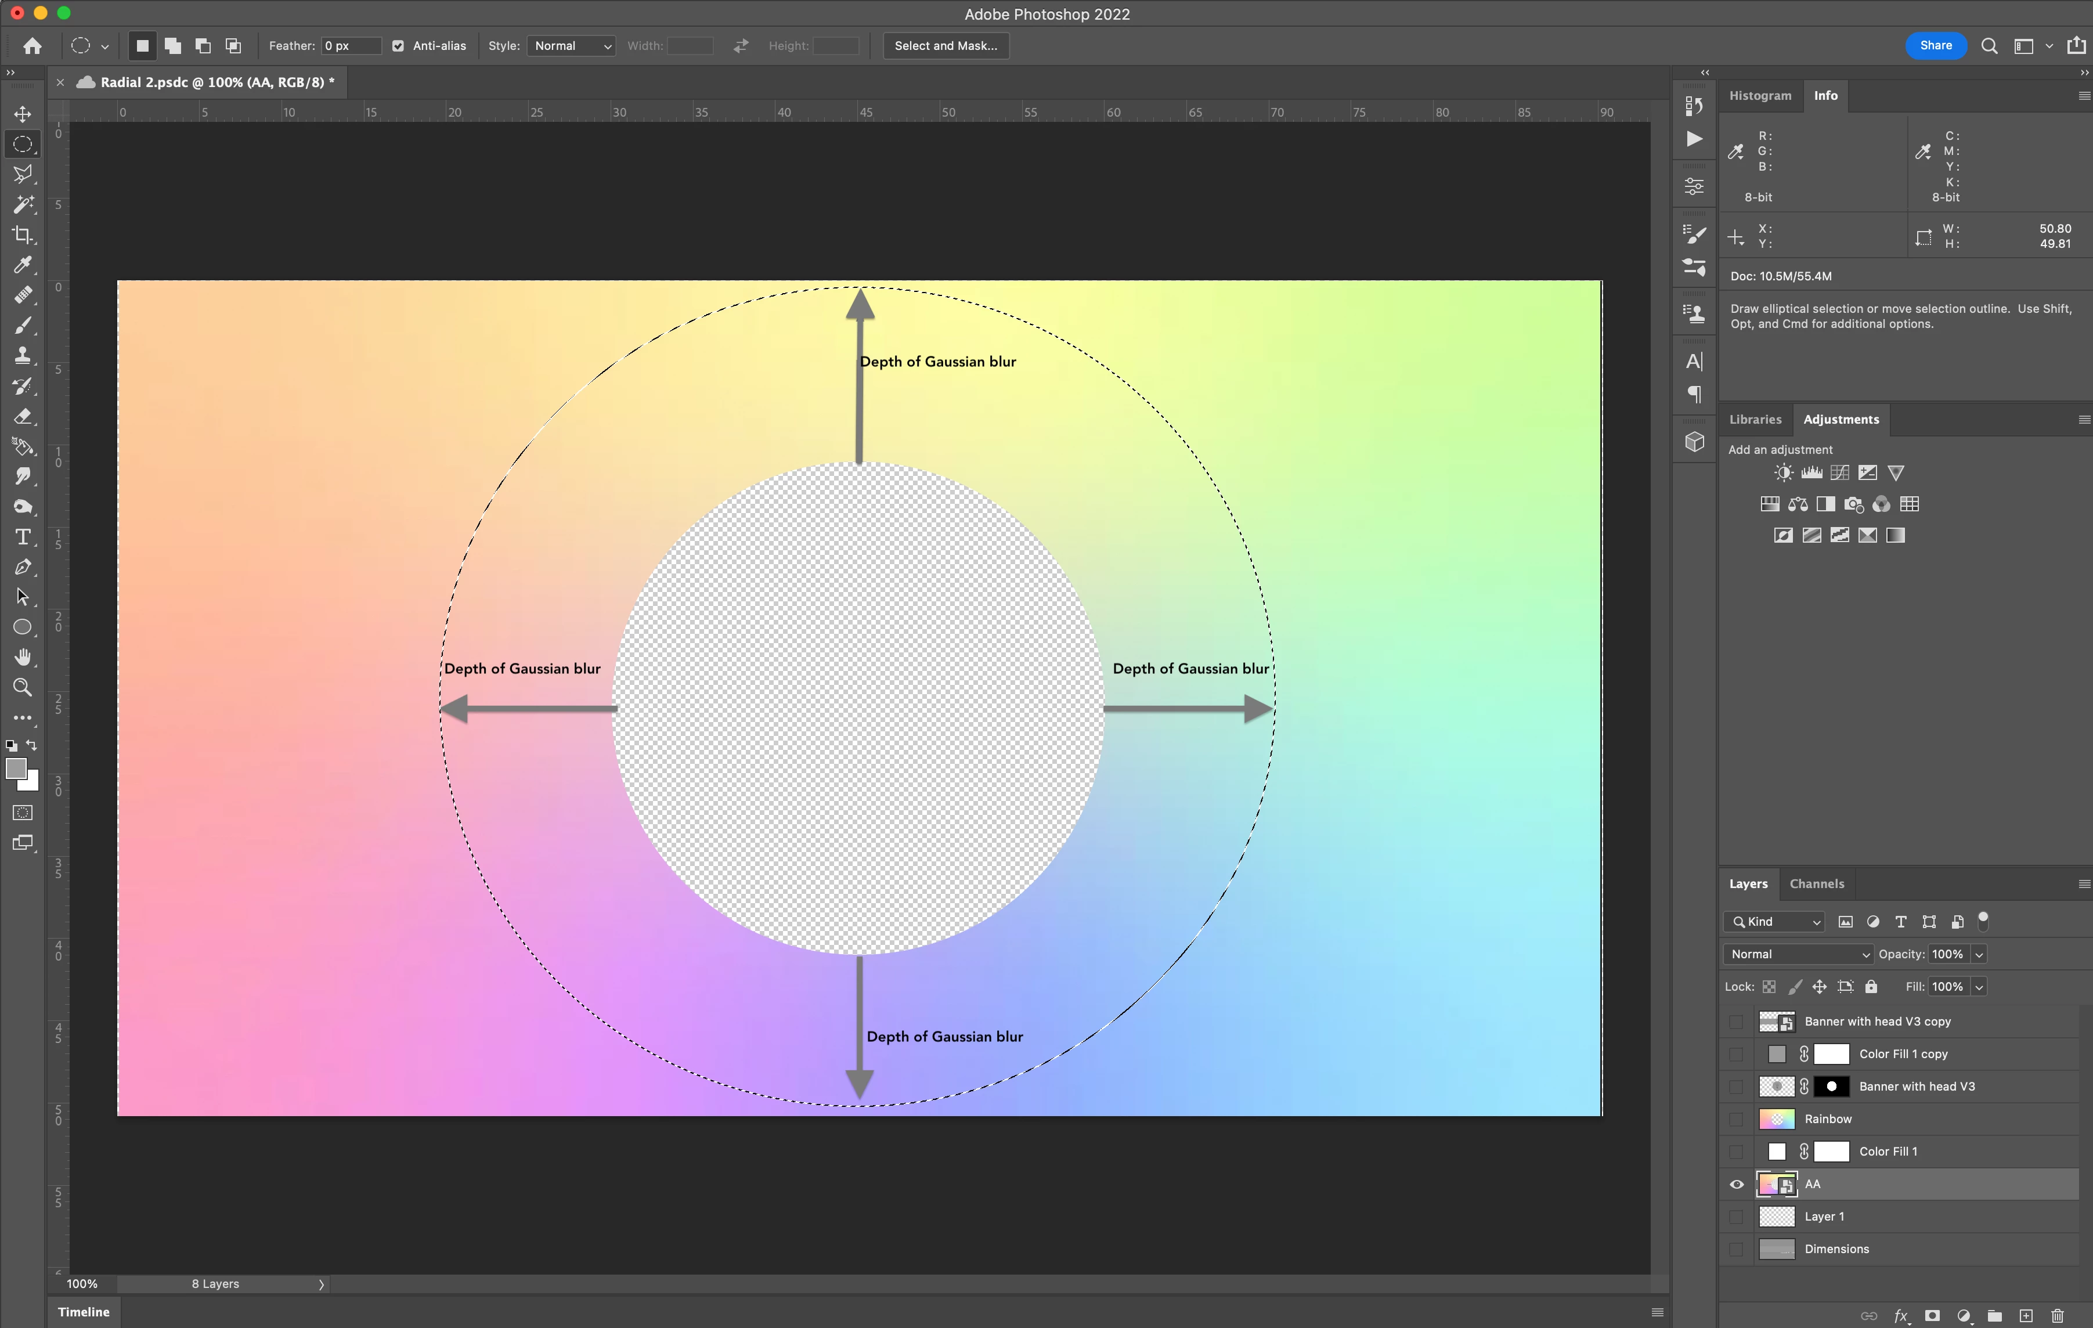Select the Horizontal Type tool
2093x1328 pixels.
(23, 537)
